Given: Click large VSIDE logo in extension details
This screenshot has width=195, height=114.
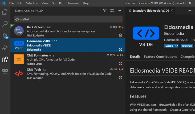Looking at the screenshot, I should pos(146,36).
